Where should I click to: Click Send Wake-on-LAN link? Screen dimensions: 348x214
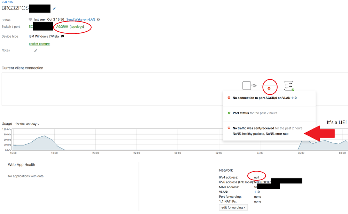pyautogui.click(x=80, y=19)
